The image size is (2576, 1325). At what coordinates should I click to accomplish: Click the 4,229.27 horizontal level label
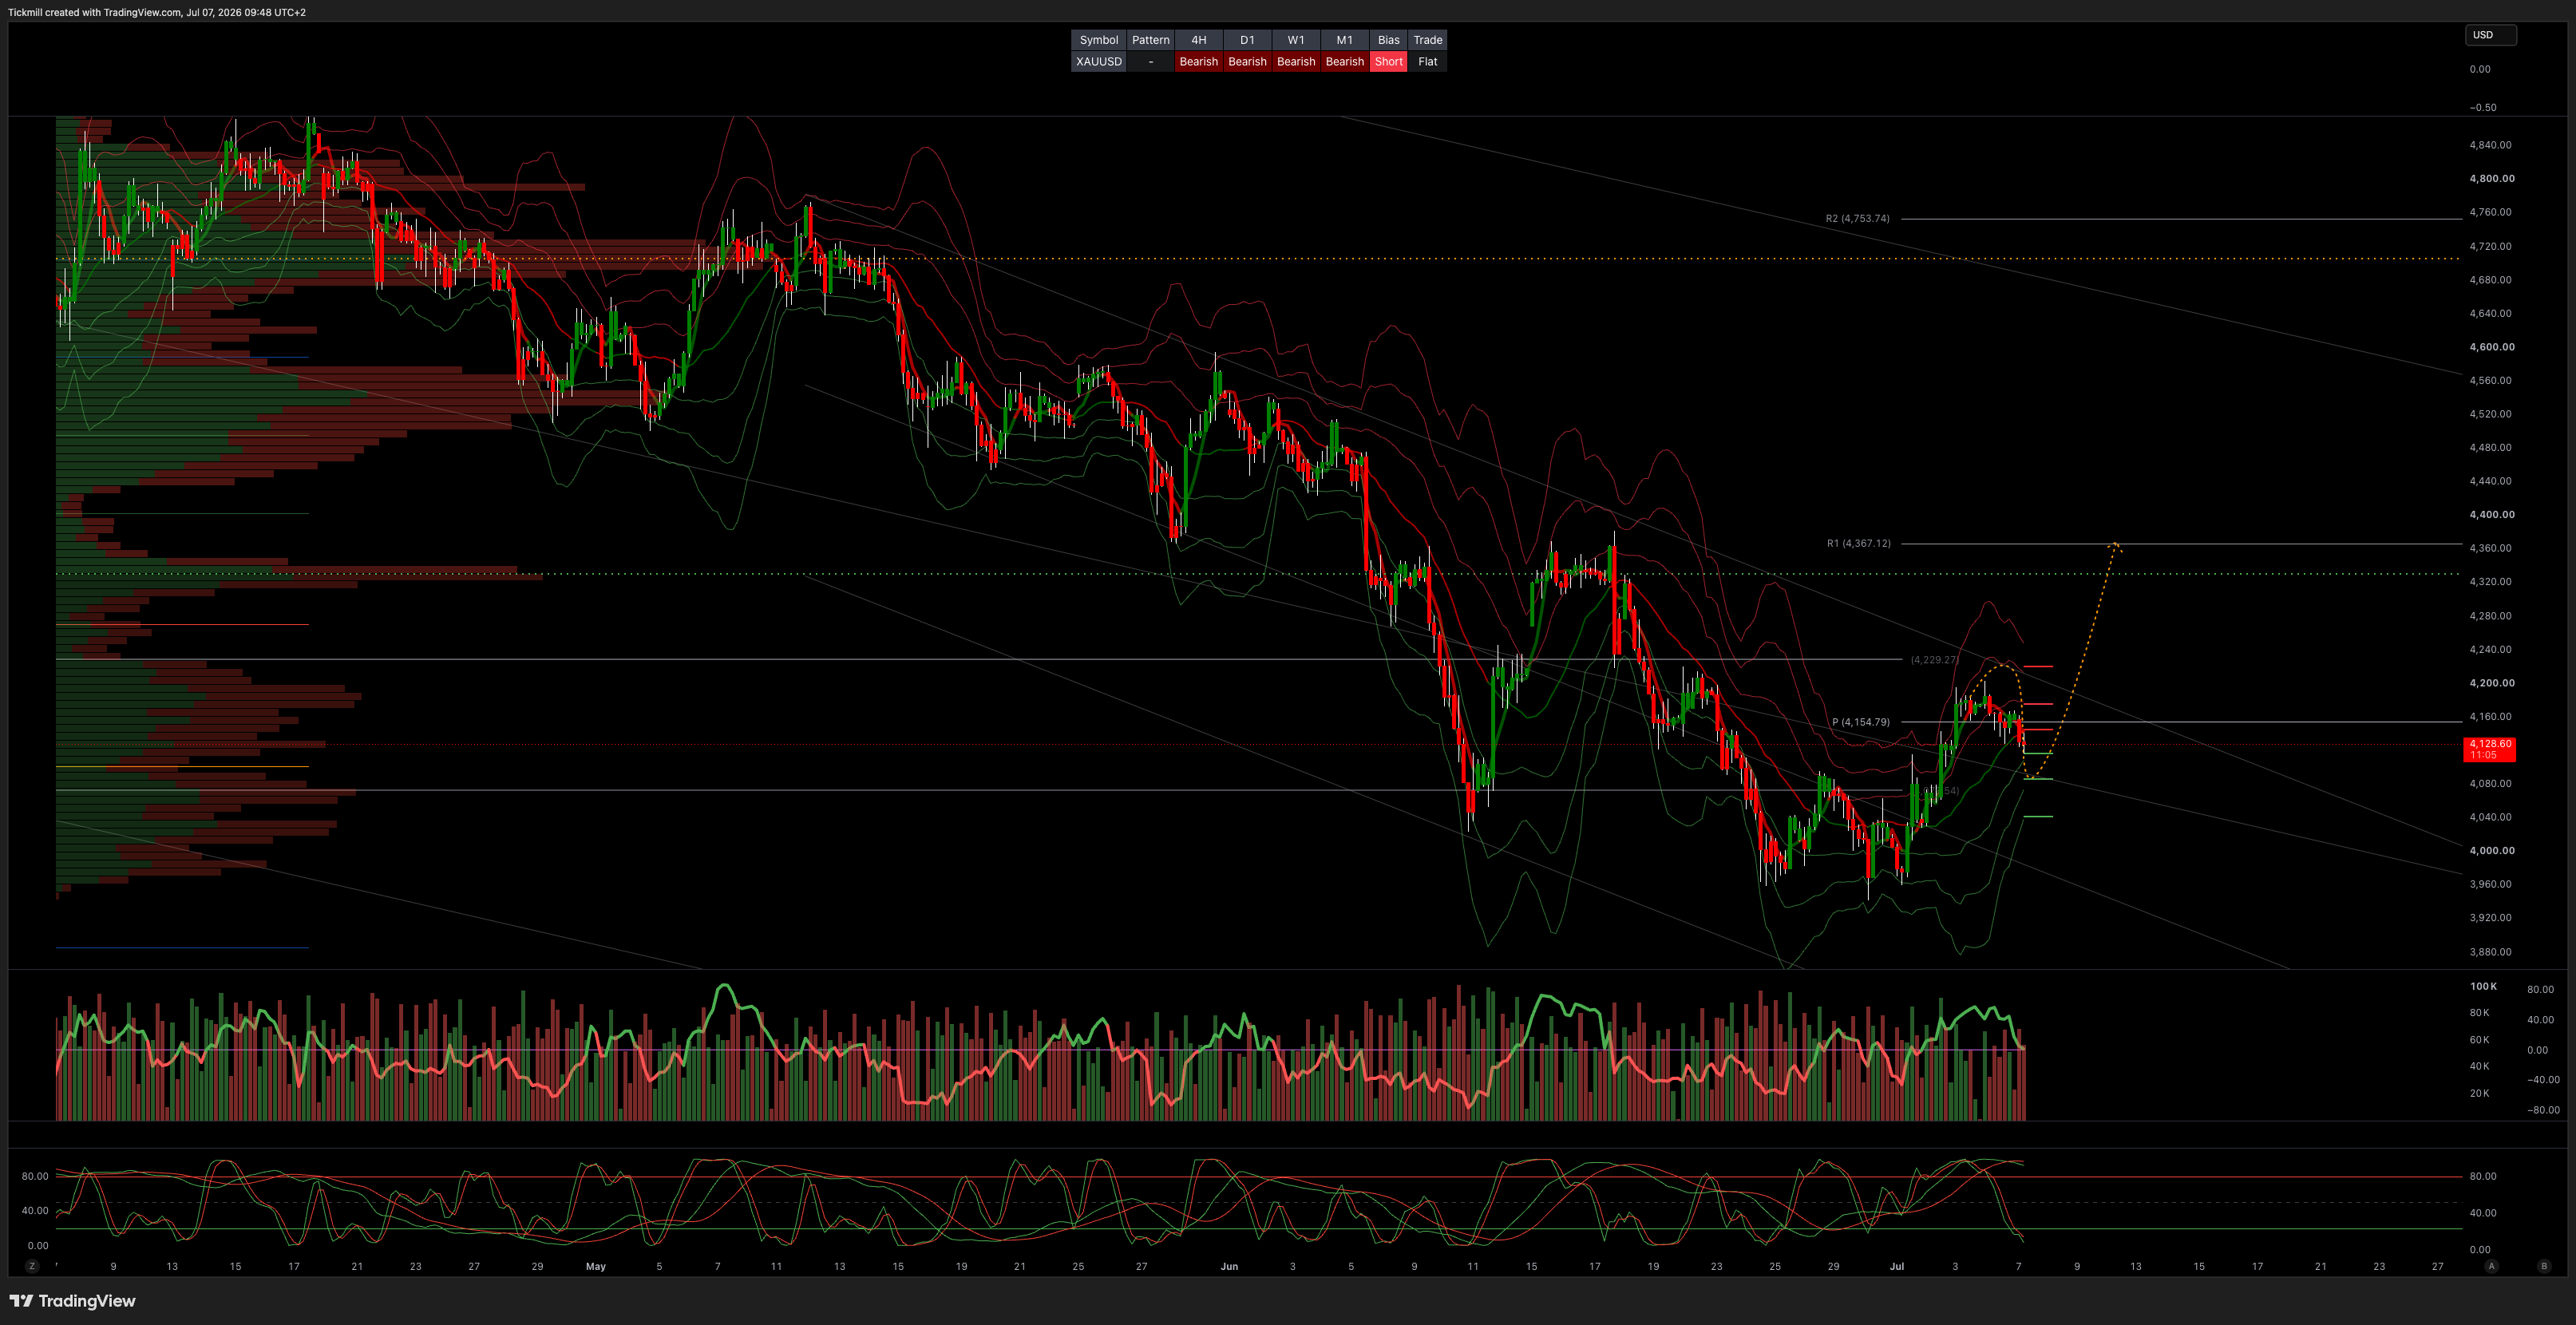(1934, 660)
